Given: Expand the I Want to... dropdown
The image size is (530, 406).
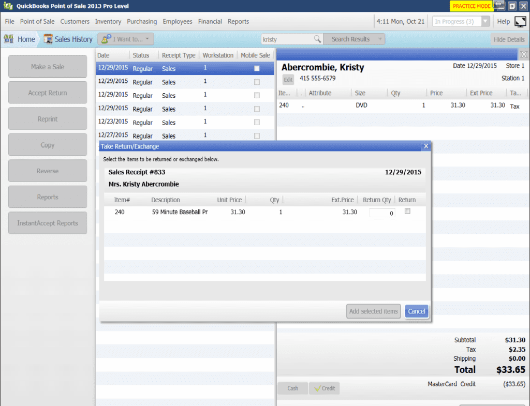Looking at the screenshot, I should point(126,39).
